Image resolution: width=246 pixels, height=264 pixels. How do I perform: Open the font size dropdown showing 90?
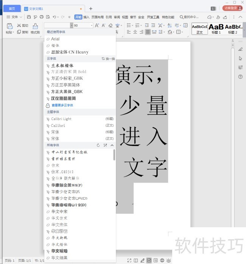click(92, 25)
